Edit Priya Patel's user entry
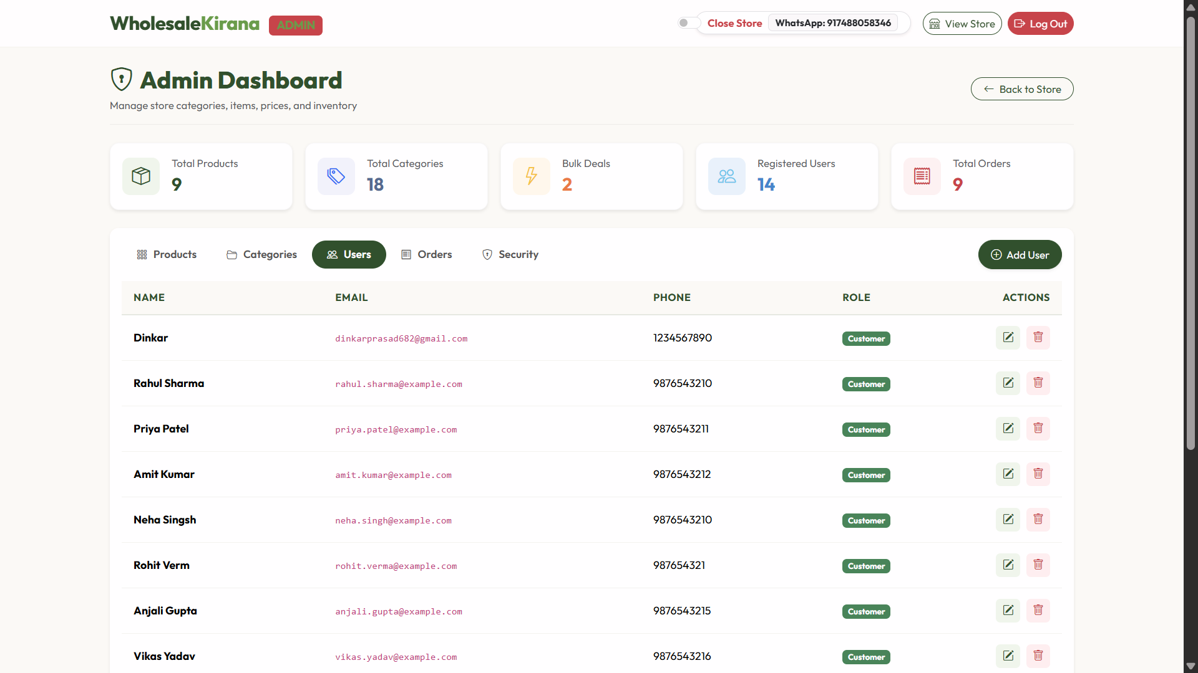The width and height of the screenshot is (1198, 673). tap(1008, 429)
